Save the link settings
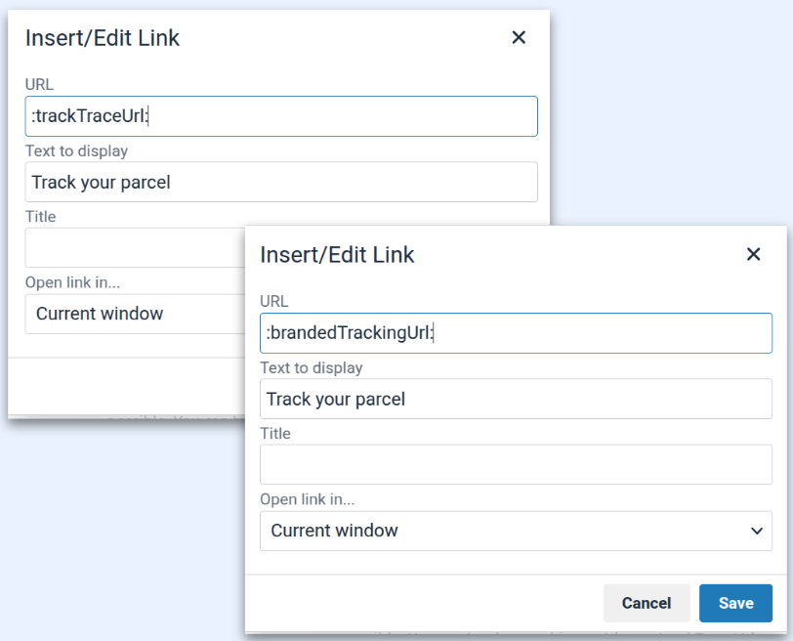The height and width of the screenshot is (641, 793). click(x=735, y=603)
